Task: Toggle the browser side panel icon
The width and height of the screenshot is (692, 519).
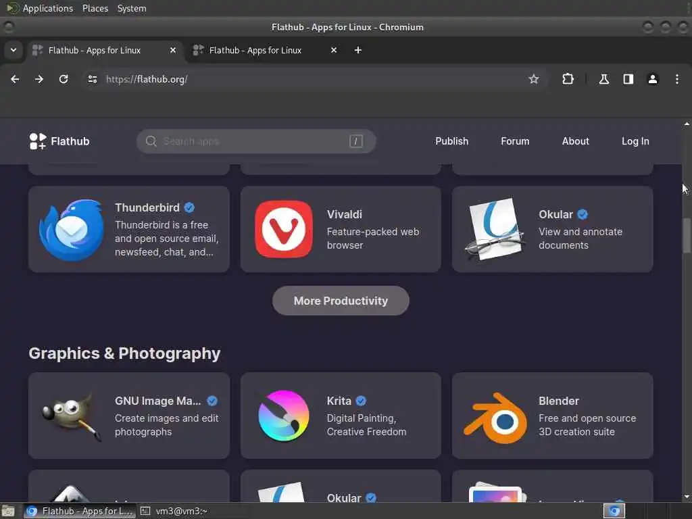Action: click(628, 79)
